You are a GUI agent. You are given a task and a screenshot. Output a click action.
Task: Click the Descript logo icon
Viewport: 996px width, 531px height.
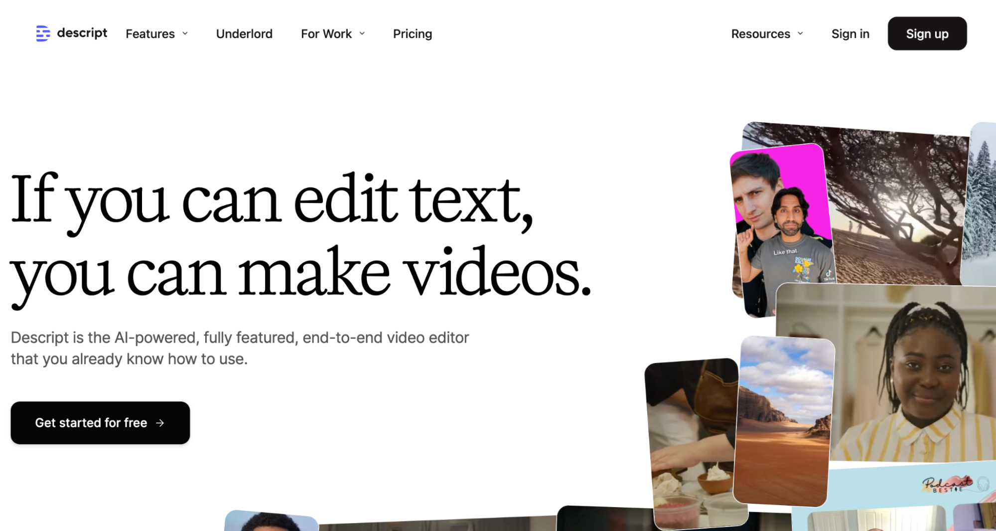[43, 33]
